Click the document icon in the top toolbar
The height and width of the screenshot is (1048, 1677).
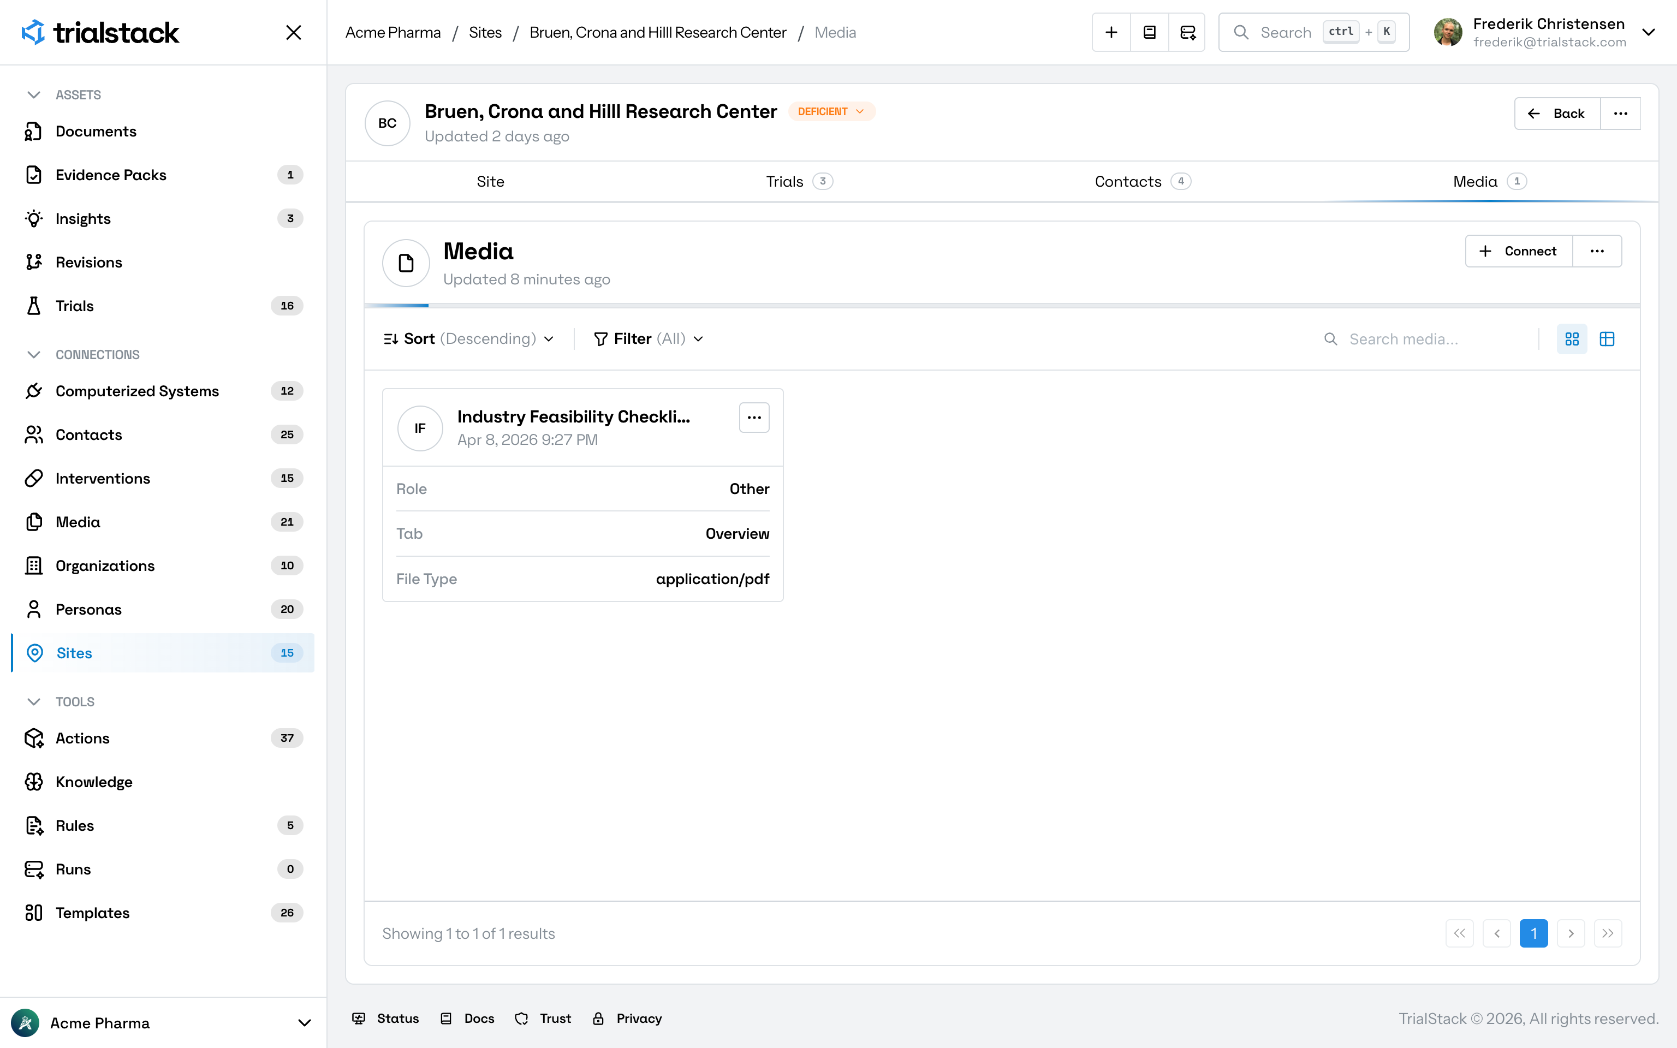point(1149,33)
